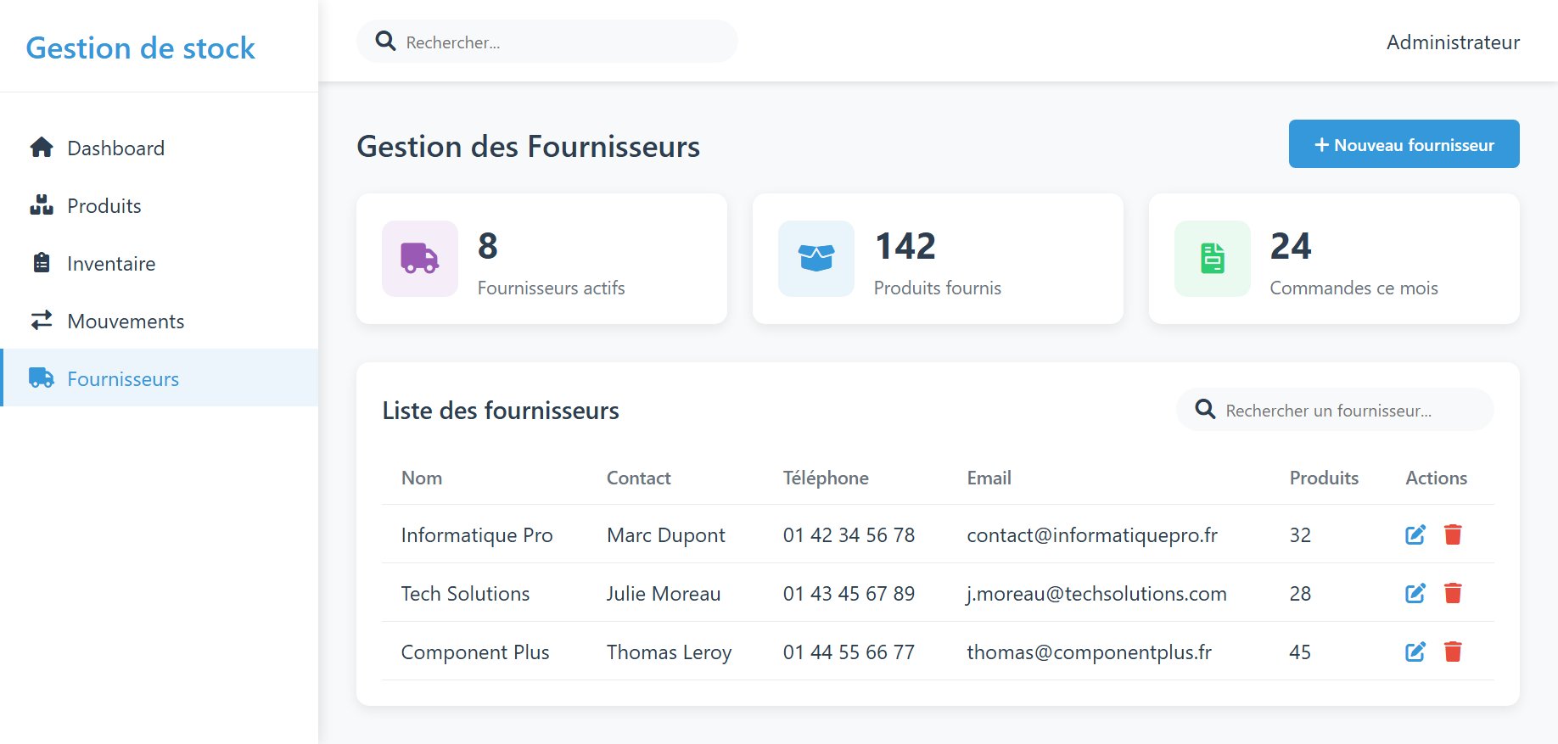Screen dimensions: 1558x744
Task: Go to the Produits section
Action: tap(104, 206)
